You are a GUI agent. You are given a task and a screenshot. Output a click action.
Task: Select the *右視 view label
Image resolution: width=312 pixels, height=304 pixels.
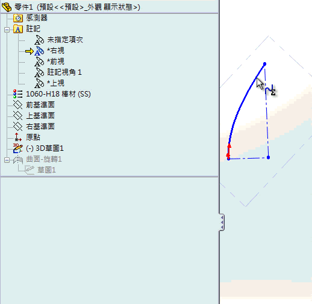point(55,51)
